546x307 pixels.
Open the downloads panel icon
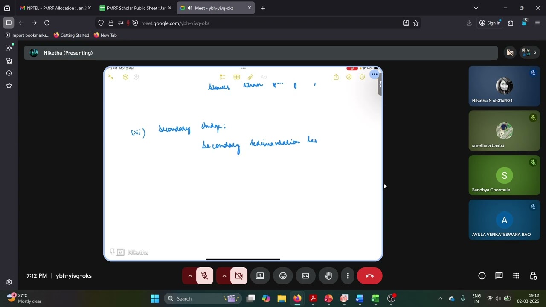click(x=469, y=23)
